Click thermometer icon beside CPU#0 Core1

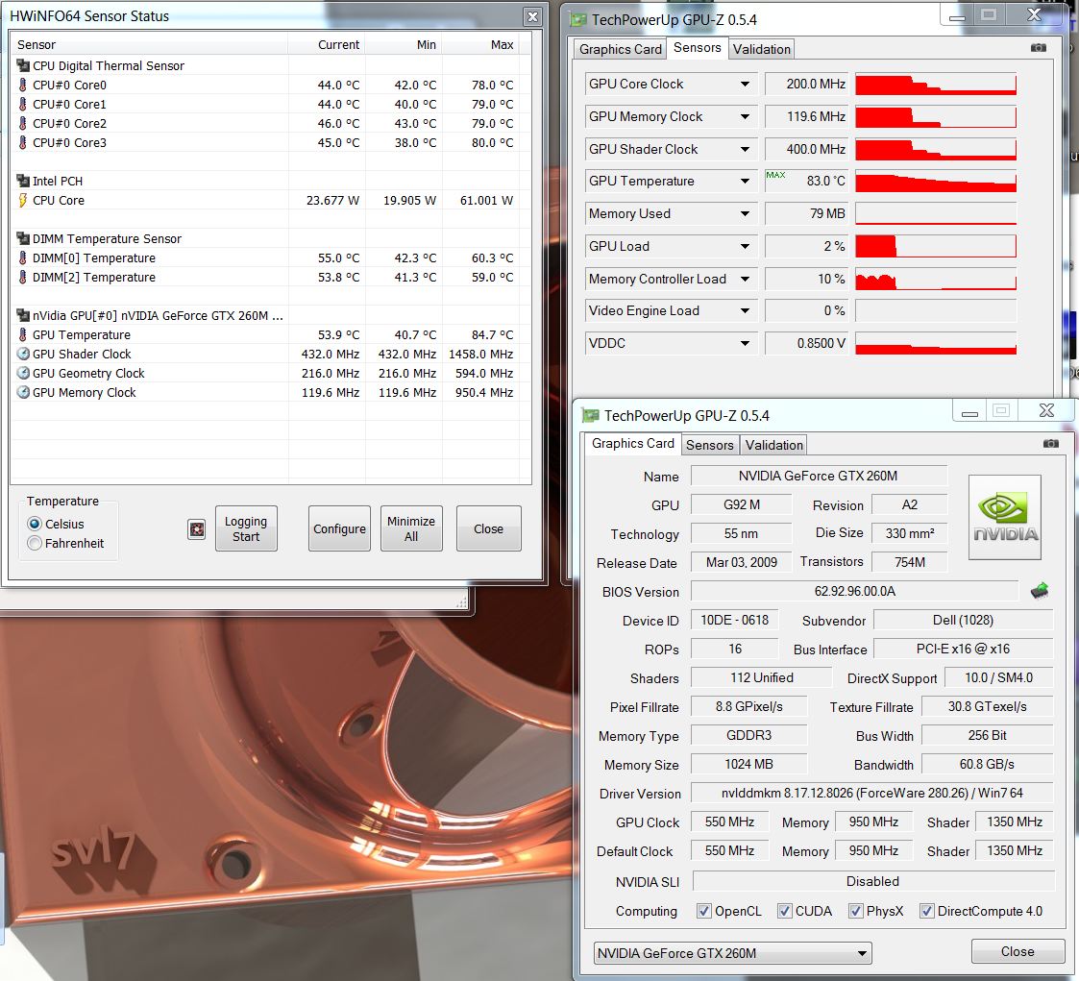[x=23, y=104]
